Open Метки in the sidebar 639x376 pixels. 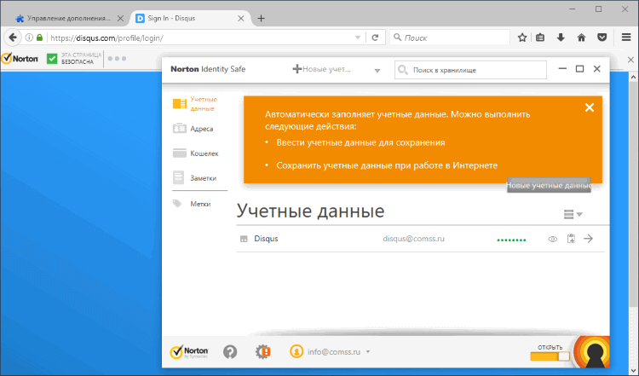(192, 204)
